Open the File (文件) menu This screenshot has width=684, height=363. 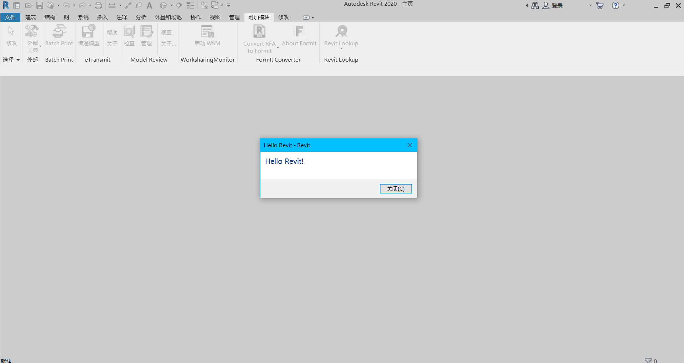pos(10,17)
